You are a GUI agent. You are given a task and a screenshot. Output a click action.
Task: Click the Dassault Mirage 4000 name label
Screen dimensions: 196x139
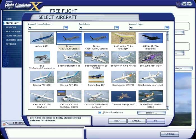123,104
